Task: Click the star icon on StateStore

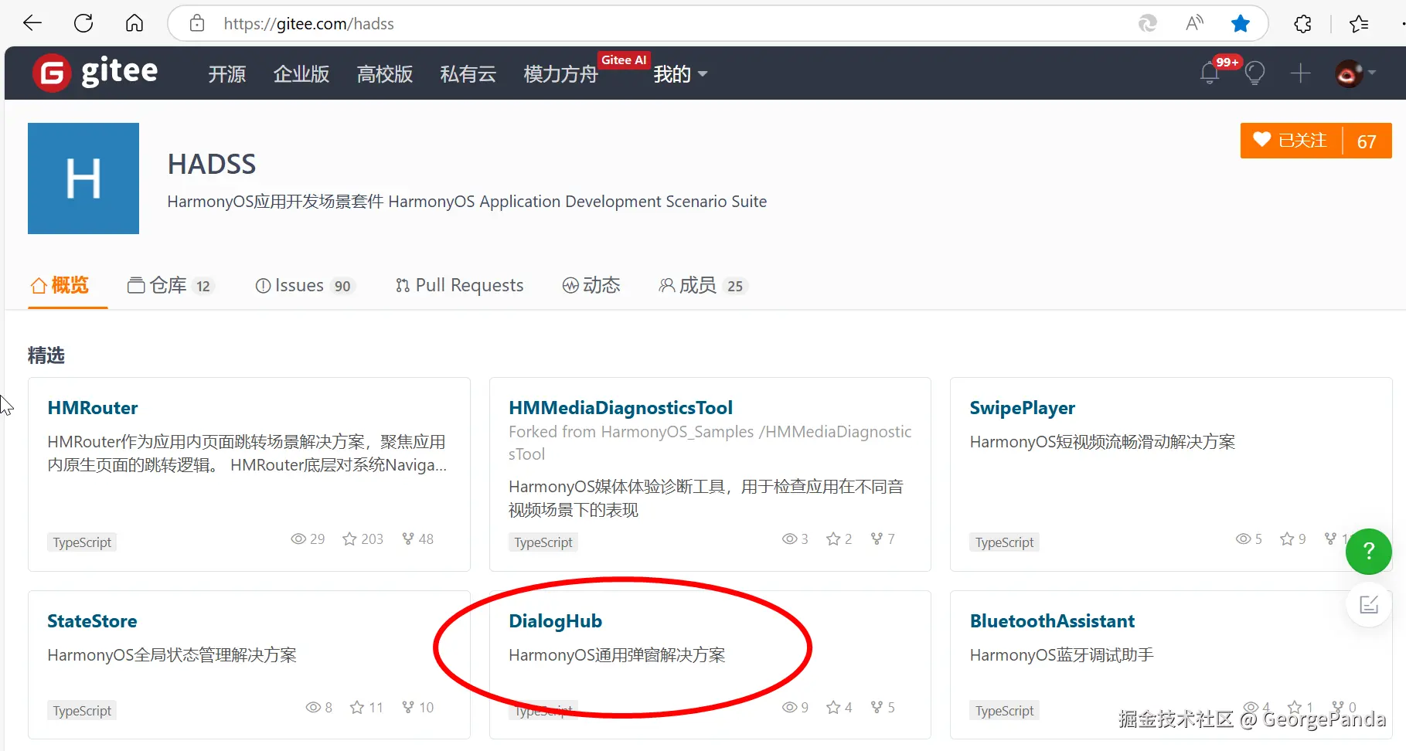Action: tap(357, 708)
